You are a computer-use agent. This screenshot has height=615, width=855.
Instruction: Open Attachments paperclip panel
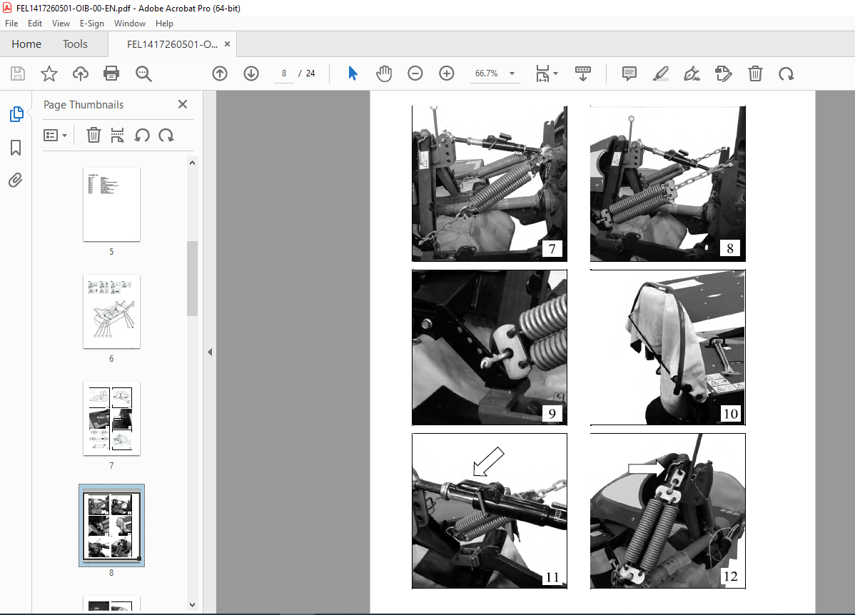[15, 180]
